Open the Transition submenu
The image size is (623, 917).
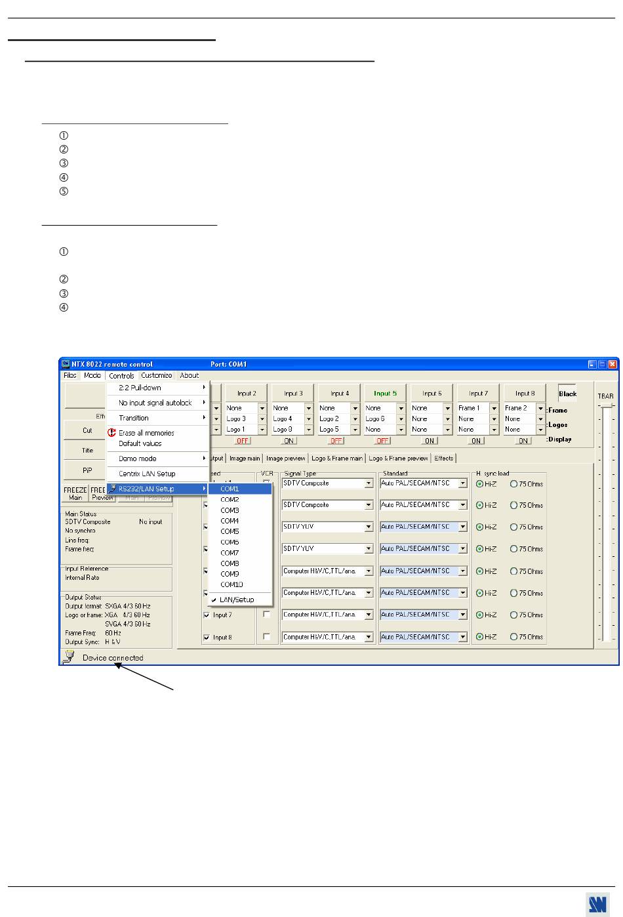[x=157, y=418]
